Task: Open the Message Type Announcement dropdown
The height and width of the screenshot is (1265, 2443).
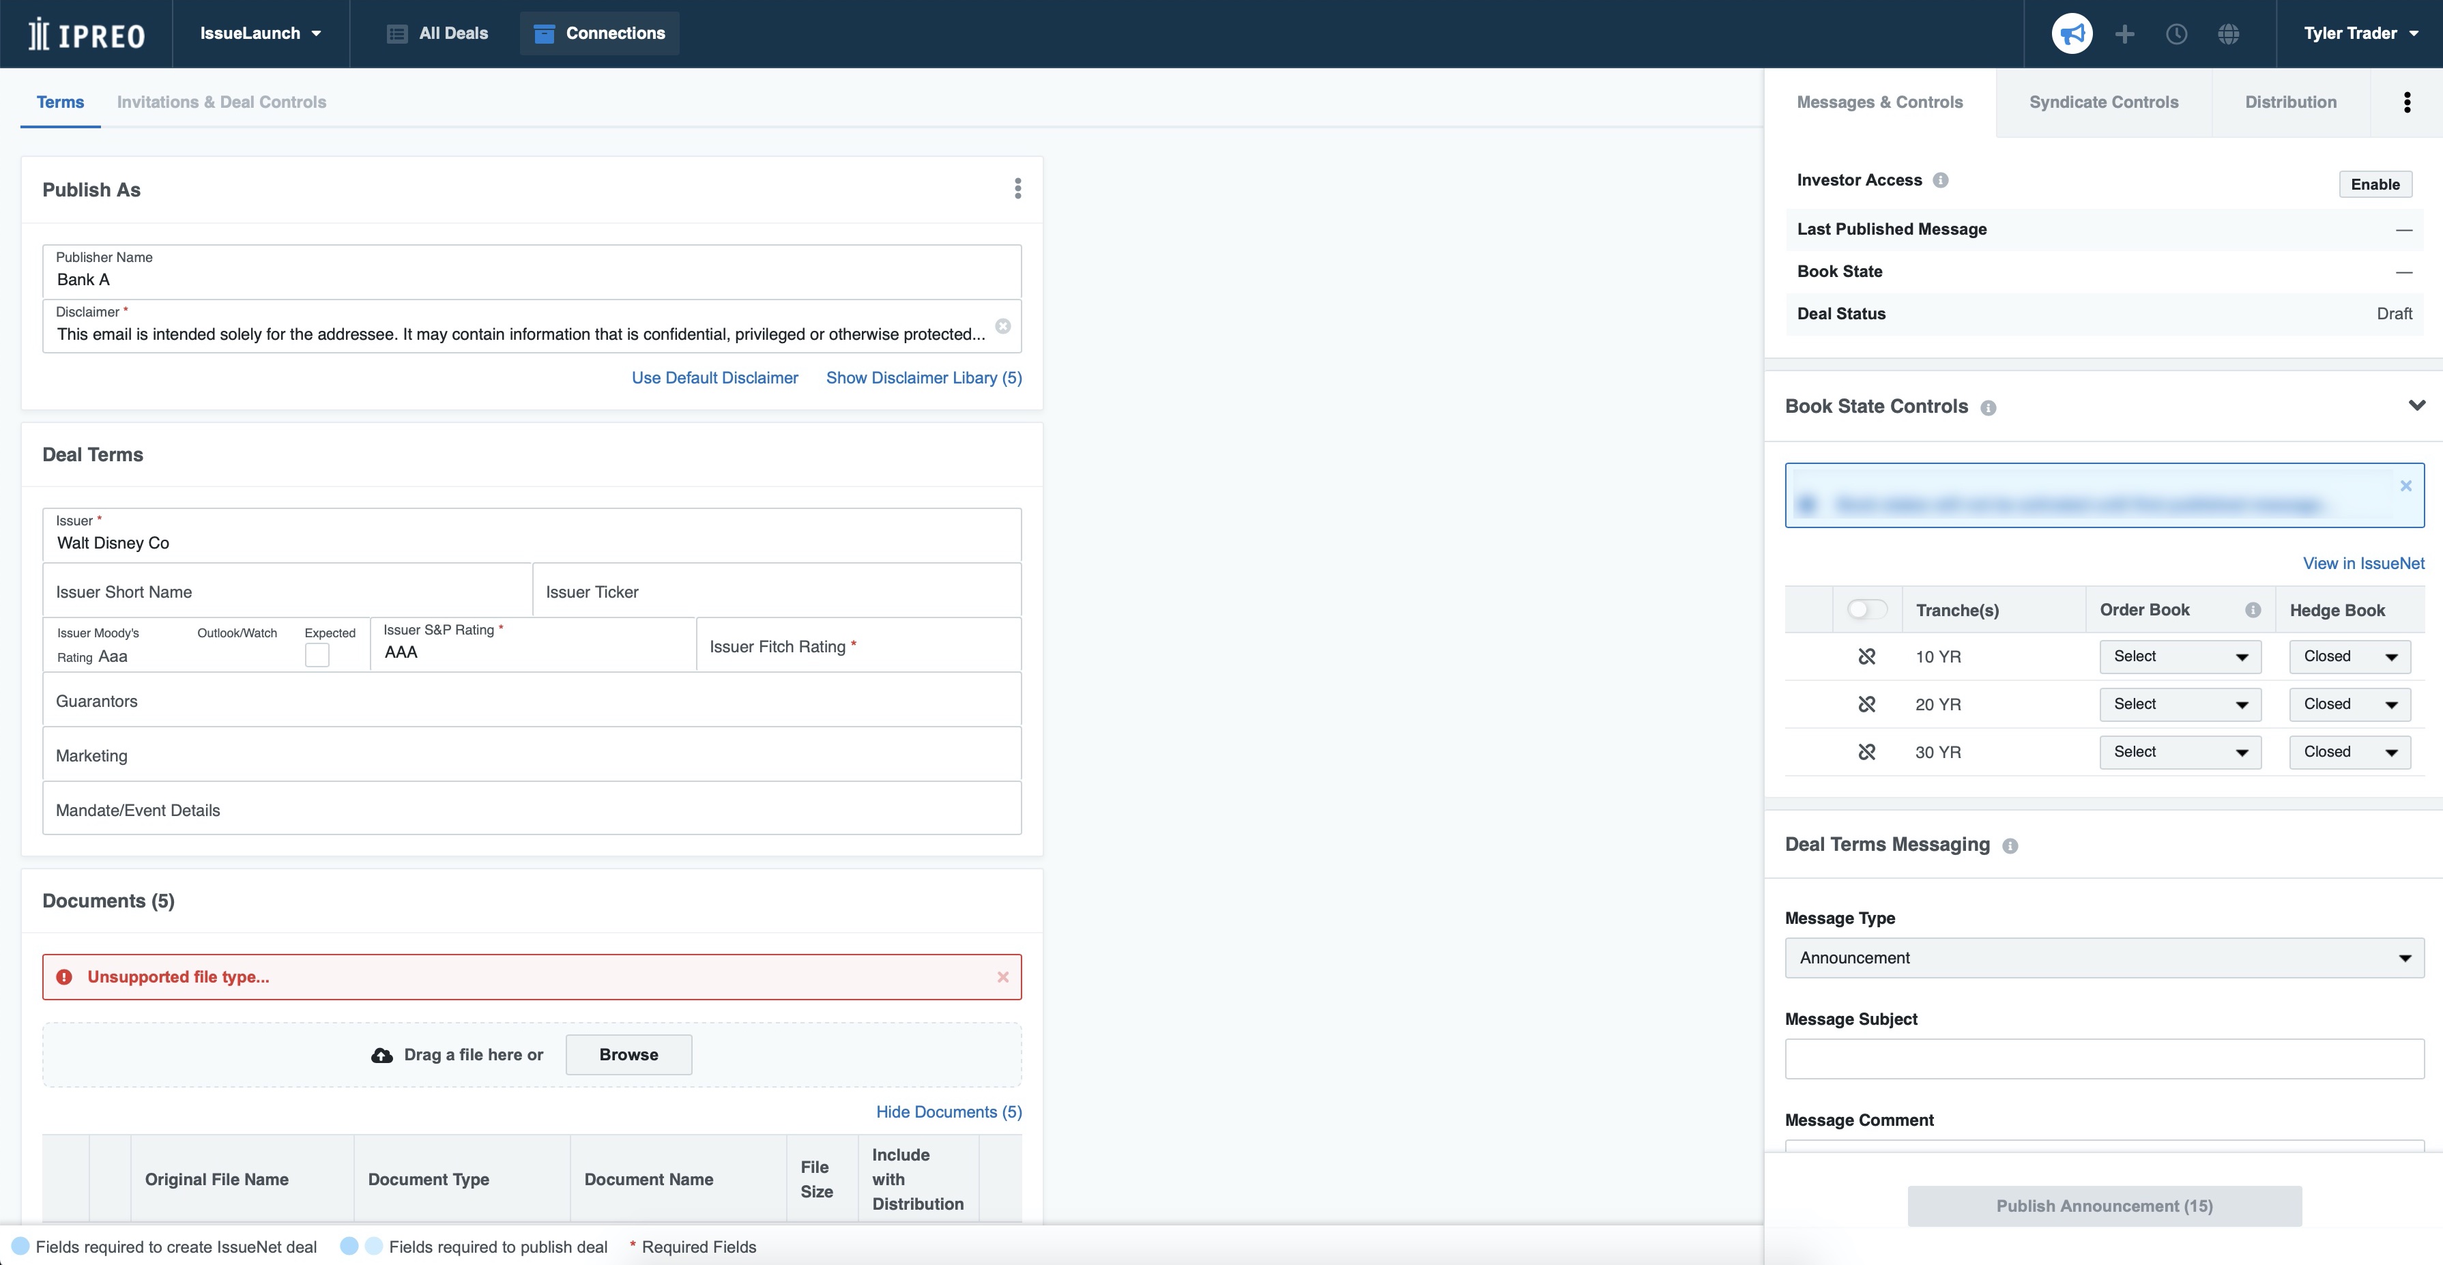Action: pyautogui.click(x=2103, y=958)
